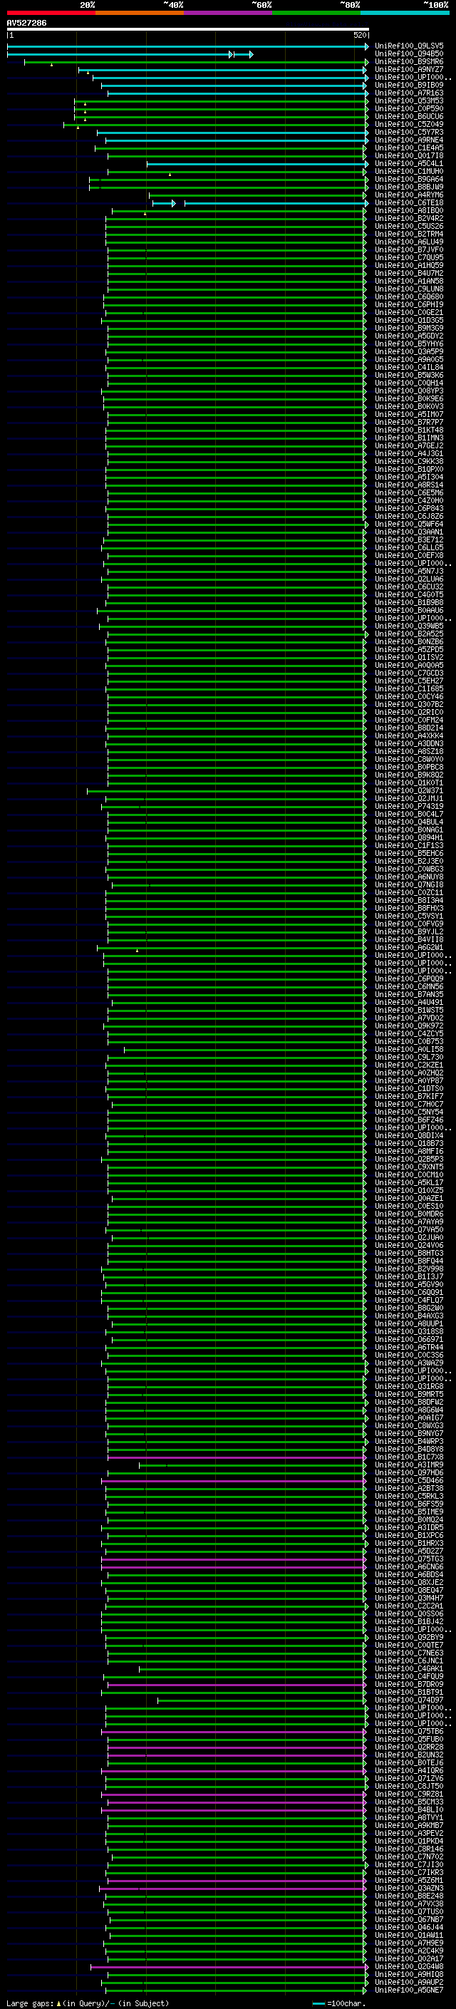Open hit UniRef100_Q53M53
The height and width of the screenshot is (2009, 456).
click(x=408, y=100)
